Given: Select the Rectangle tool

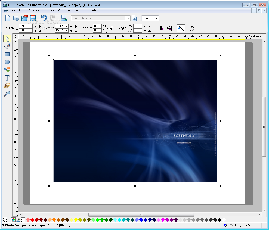Looking at the screenshot, I should (x=7, y=54).
